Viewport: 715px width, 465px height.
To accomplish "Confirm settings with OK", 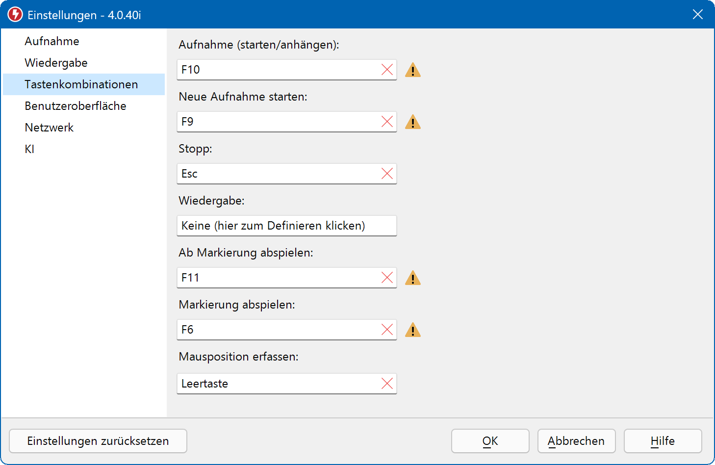I will tap(490, 441).
